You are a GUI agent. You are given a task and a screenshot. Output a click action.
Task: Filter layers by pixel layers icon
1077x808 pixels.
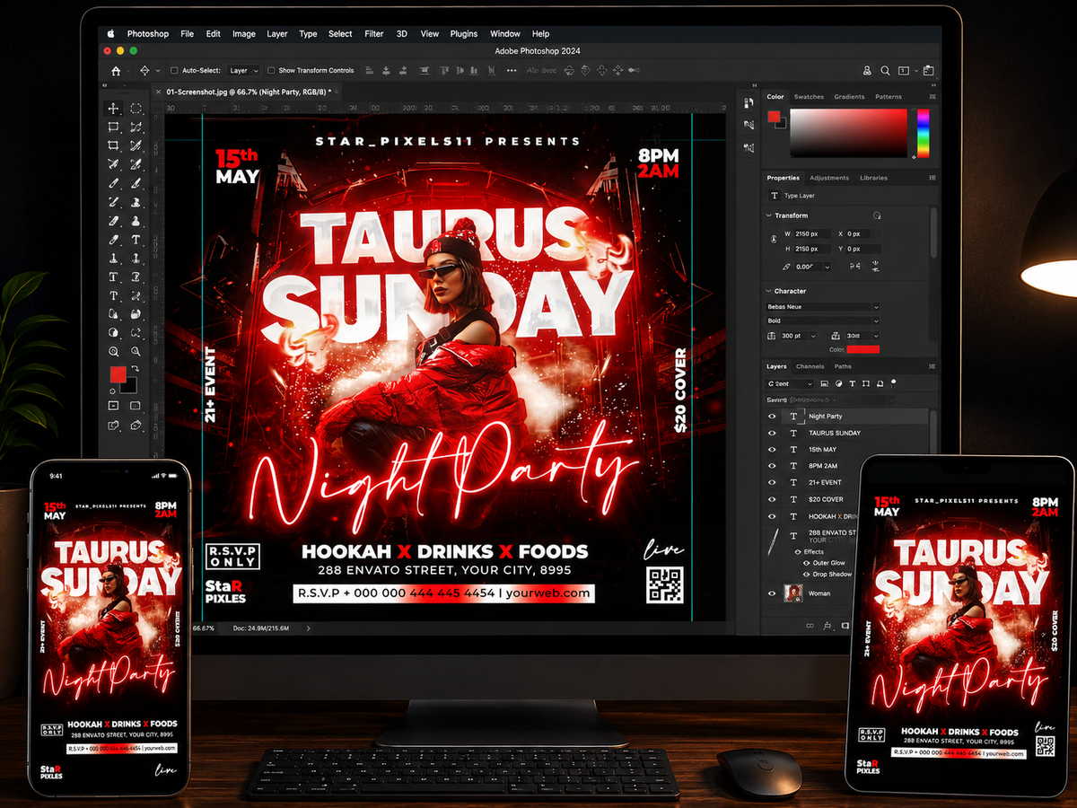coord(823,383)
